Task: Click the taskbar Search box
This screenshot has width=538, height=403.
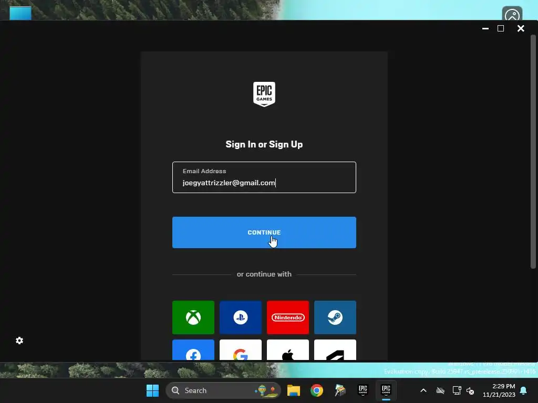Action: [223, 390]
